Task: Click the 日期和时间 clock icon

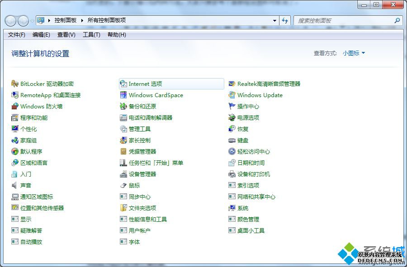Action: [x=232, y=163]
